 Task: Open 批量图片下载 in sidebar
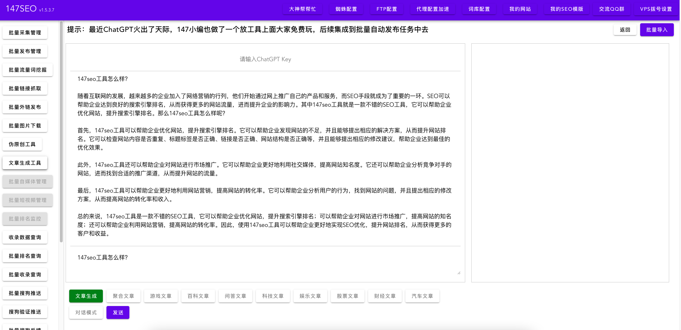point(25,126)
